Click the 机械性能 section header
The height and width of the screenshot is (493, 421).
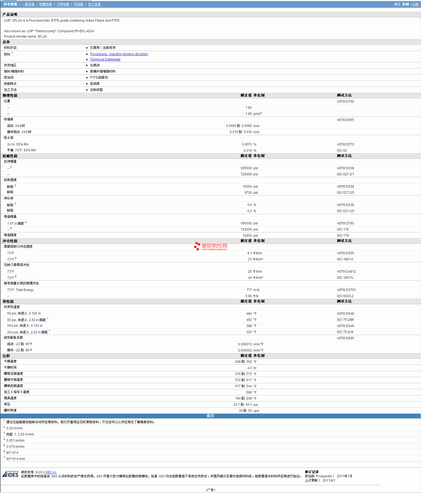(x=10, y=156)
